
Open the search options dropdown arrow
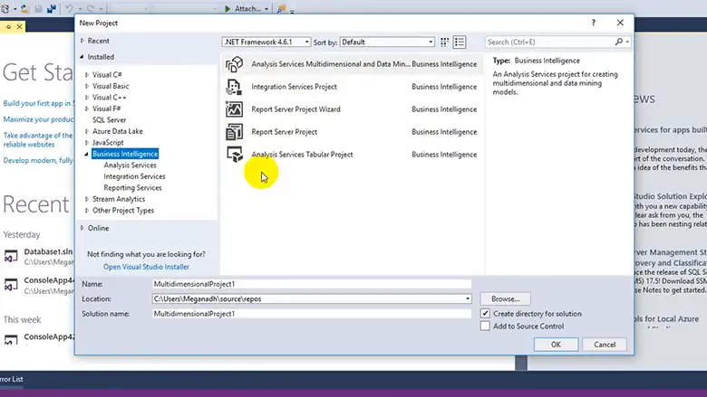627,42
